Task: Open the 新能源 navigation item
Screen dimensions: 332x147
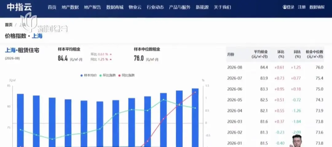Action: (x=202, y=7)
